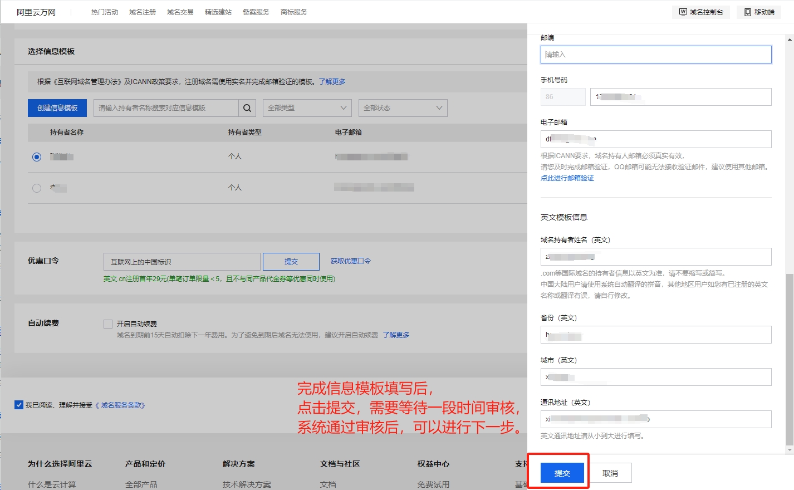Switch to the 域名注册 section
794x490 pixels.
[141, 11]
